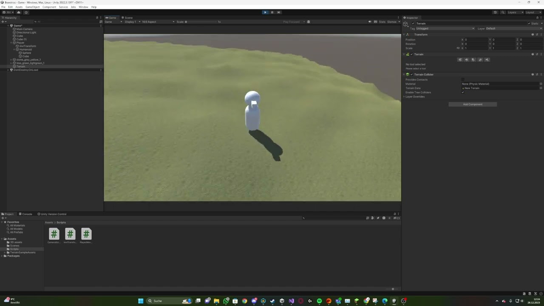Select the Paint Trees terrain tool
544x306 pixels.
pyautogui.click(x=473, y=59)
